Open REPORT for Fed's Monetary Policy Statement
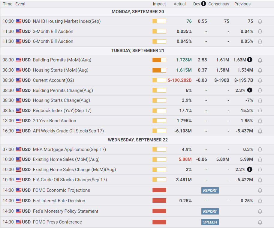The width and height of the screenshot is (274, 228). [x=210, y=211]
